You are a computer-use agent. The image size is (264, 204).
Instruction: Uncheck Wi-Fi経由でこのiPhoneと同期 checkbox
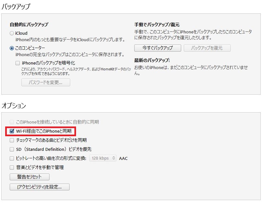[12, 131]
